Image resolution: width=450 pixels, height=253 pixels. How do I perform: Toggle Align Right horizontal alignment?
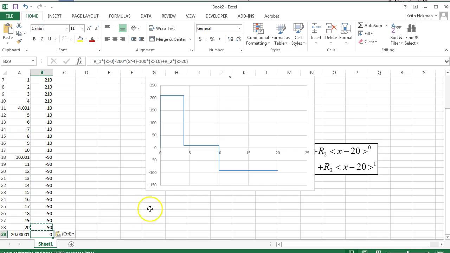coord(123,39)
